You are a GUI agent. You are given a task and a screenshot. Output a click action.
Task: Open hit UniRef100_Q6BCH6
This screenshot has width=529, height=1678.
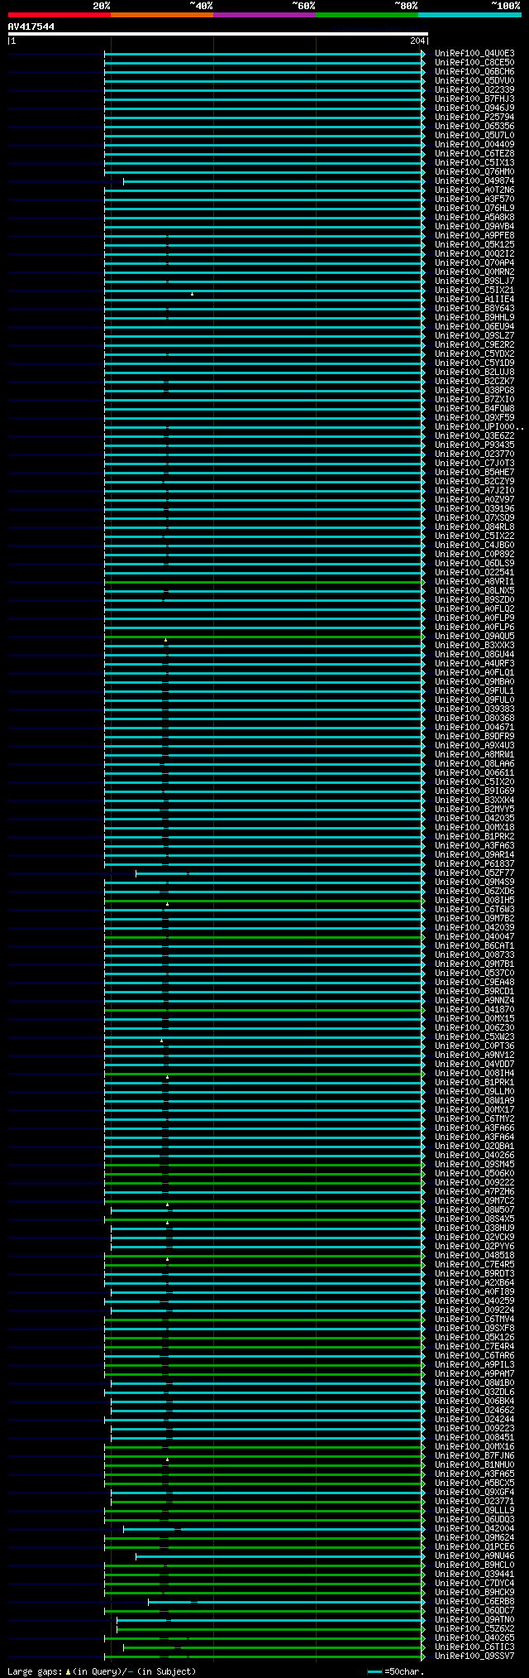pyautogui.click(x=474, y=72)
